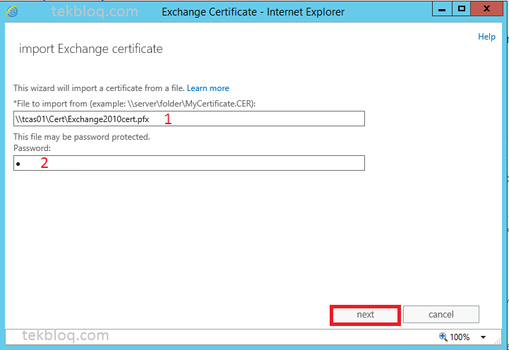Viewport: 509px width, 350px height.
Task: Minimize the Exchange Certificate window
Action: pyautogui.click(x=441, y=9)
